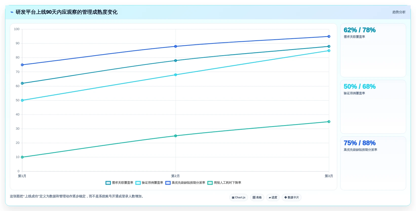Viewport: 416px width, 211px height.
Task: Toggle 周报人工耗时下降率 legend swatch
Action: (210, 183)
